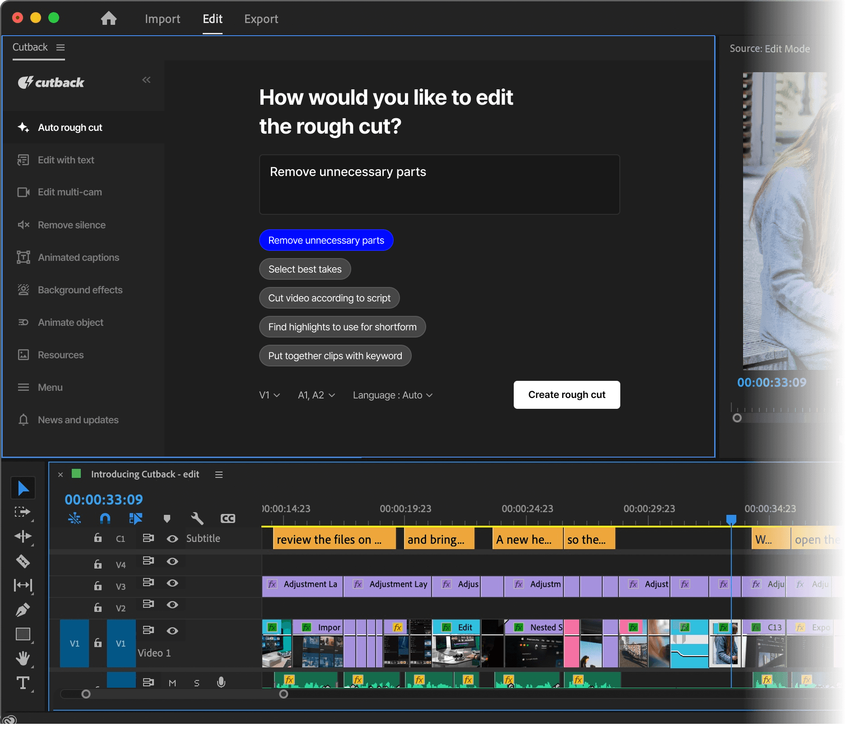Hide the V3 track output

pos(172,583)
